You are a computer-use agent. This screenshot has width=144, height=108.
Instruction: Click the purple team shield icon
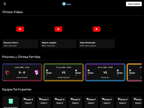click(37, 72)
